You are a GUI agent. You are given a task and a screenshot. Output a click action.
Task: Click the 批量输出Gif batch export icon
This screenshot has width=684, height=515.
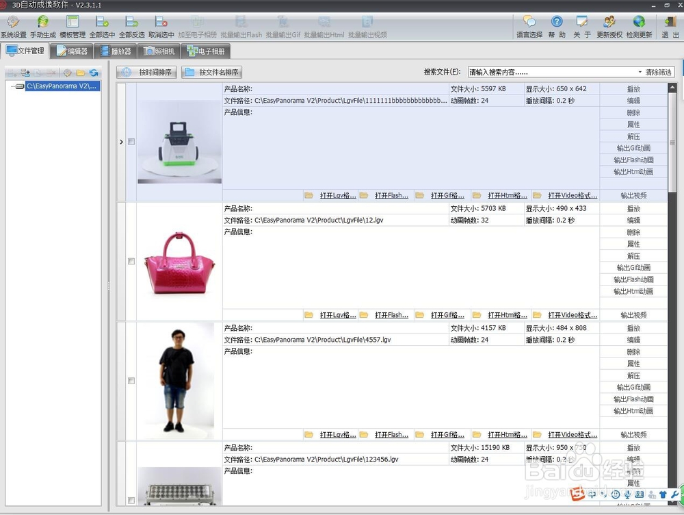click(282, 26)
